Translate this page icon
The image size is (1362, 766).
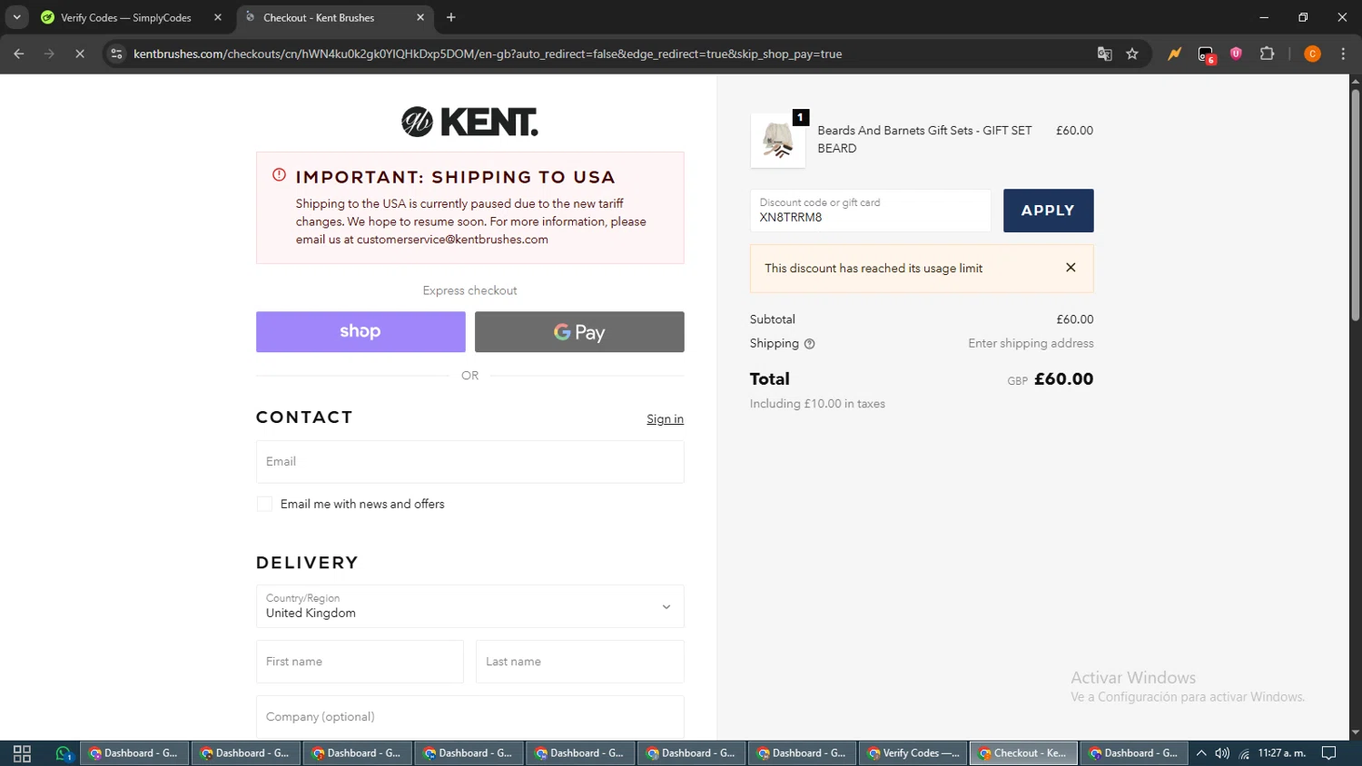(1105, 54)
